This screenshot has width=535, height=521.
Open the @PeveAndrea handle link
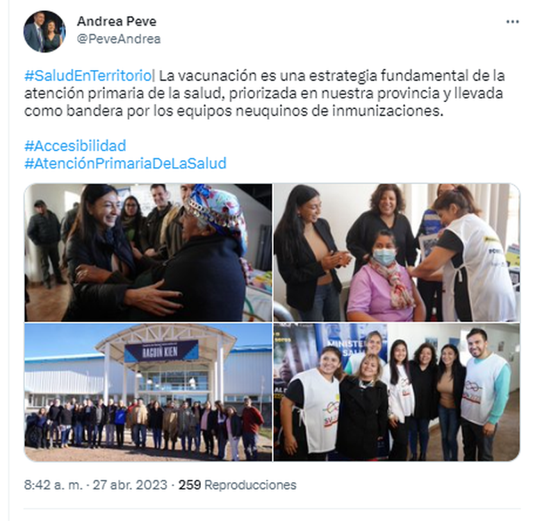pos(119,39)
